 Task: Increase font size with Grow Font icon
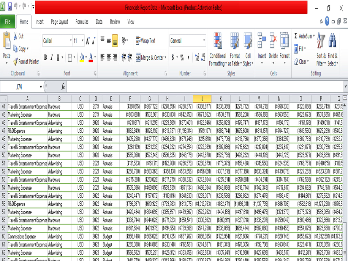click(88, 41)
